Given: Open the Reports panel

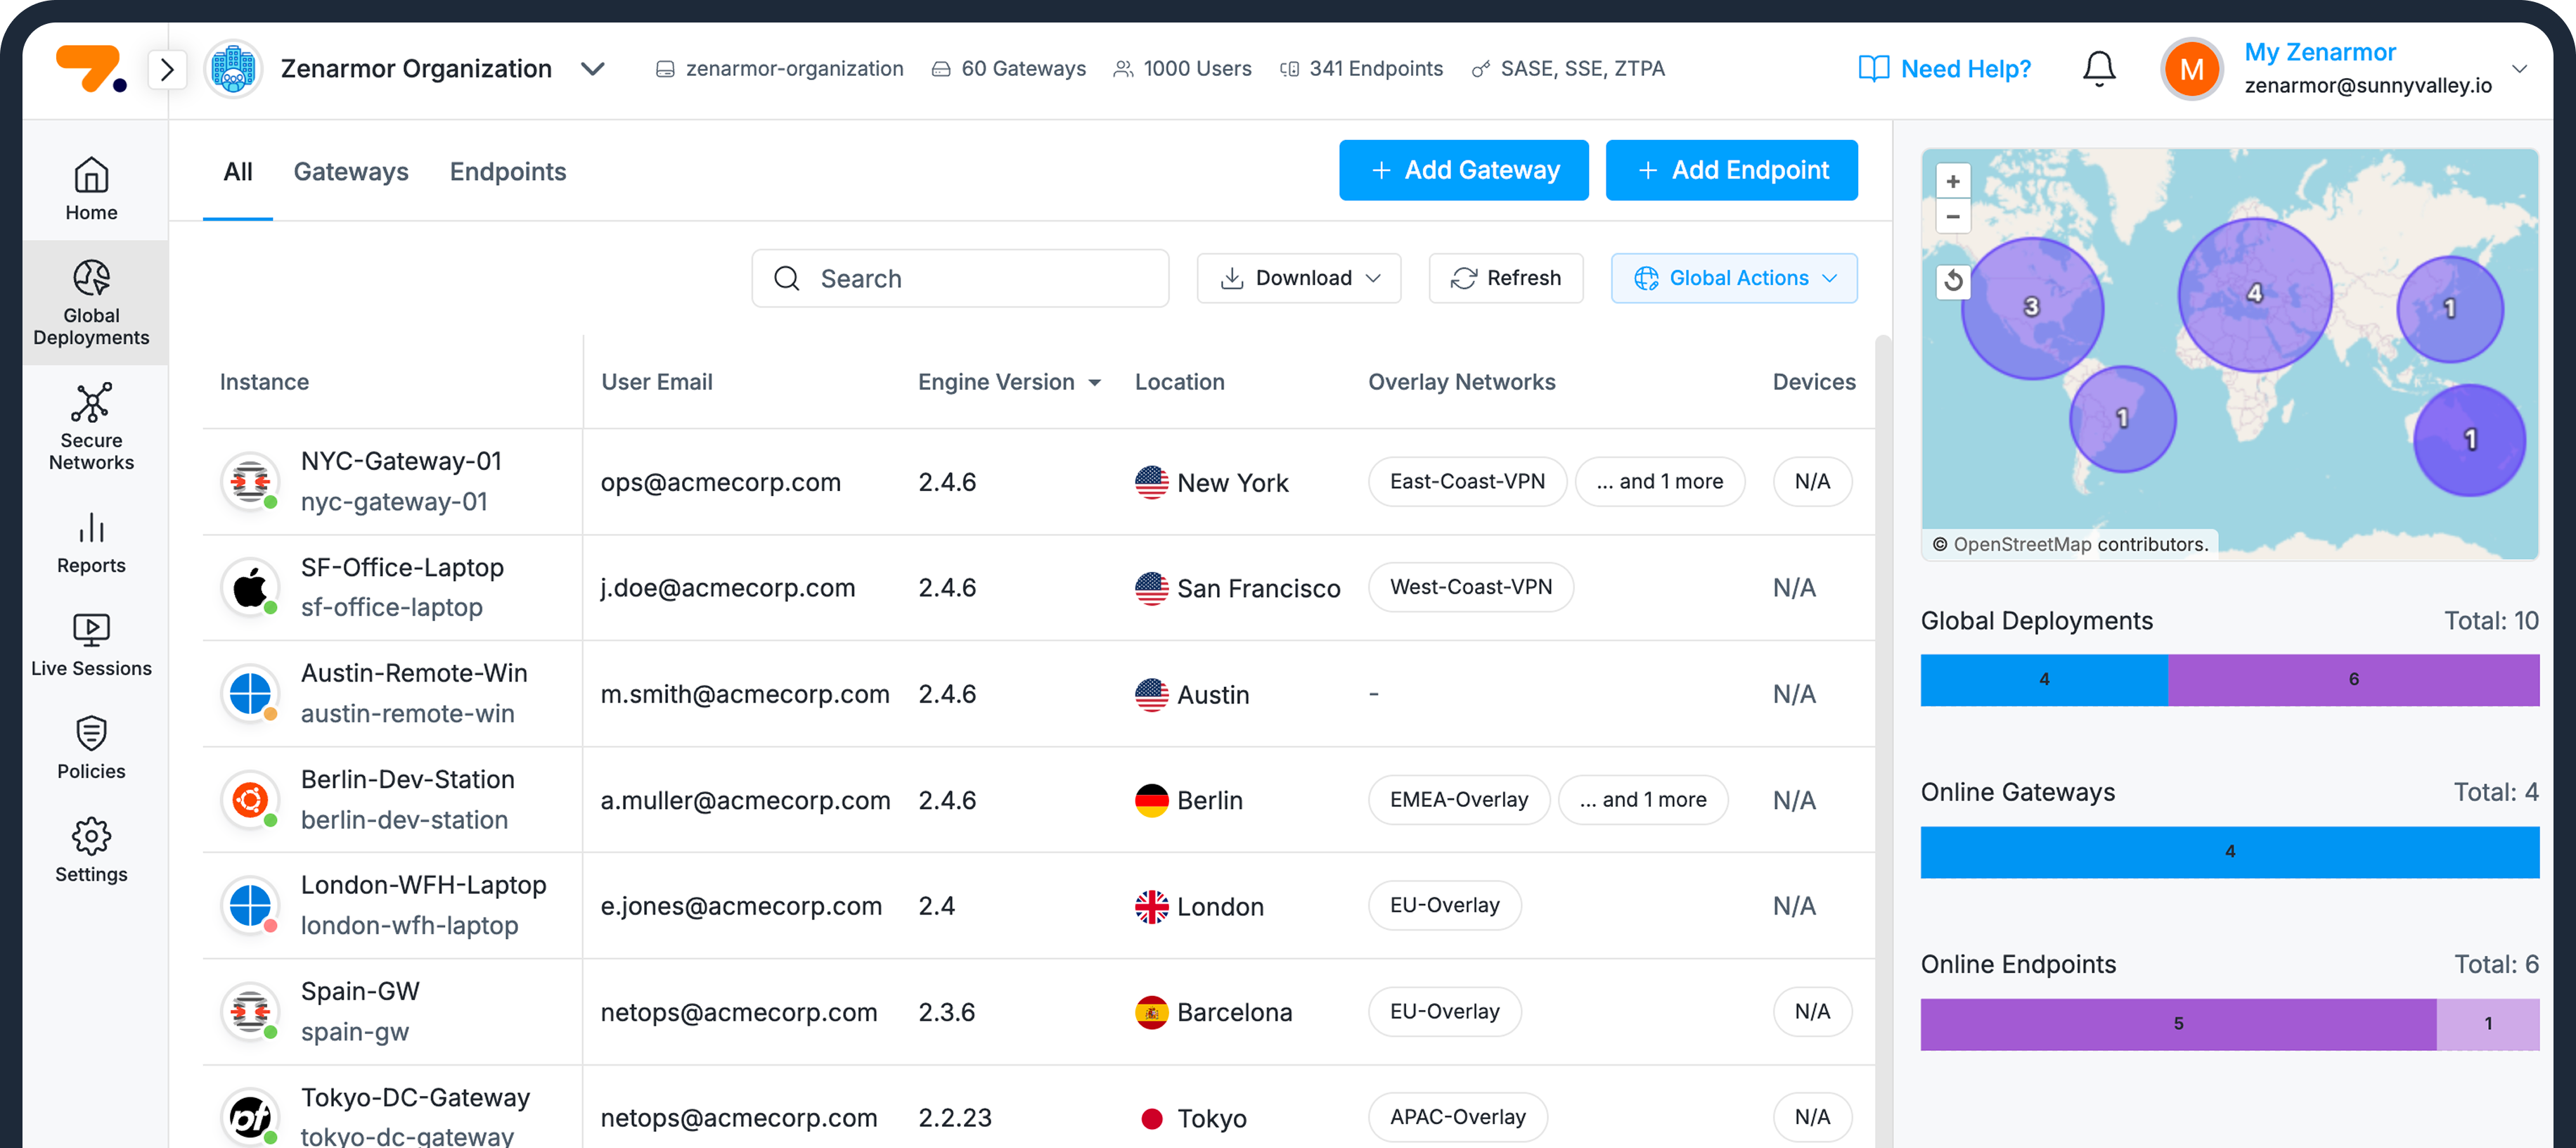Looking at the screenshot, I should [91, 544].
